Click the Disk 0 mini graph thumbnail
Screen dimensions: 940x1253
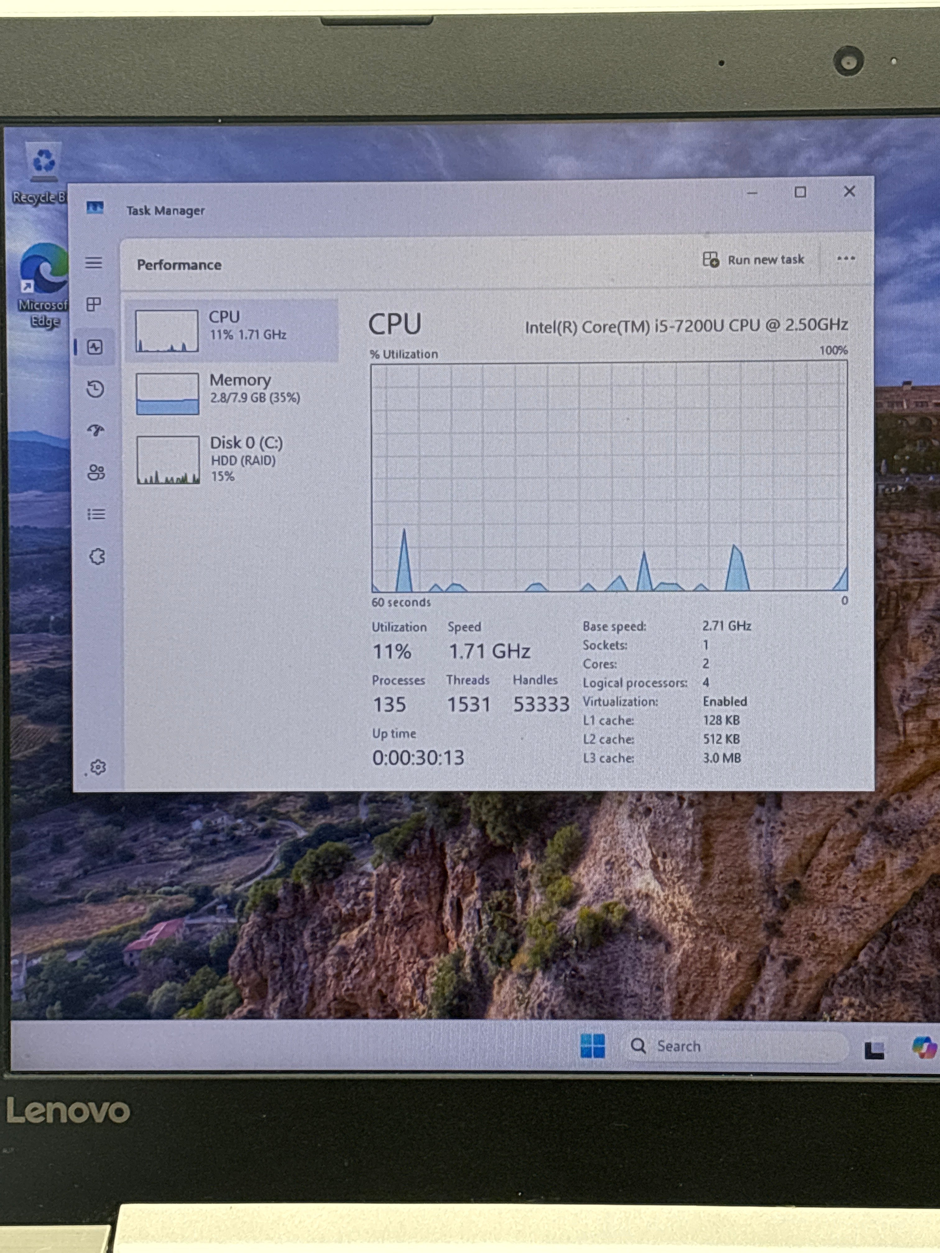pyautogui.click(x=168, y=460)
